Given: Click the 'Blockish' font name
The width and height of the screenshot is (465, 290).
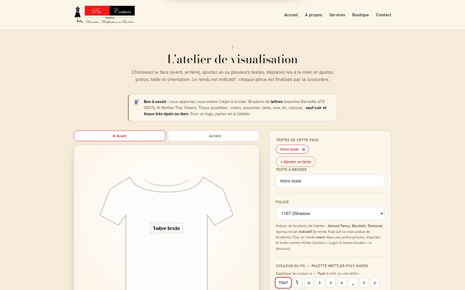Looking at the screenshot, I should (358, 226).
